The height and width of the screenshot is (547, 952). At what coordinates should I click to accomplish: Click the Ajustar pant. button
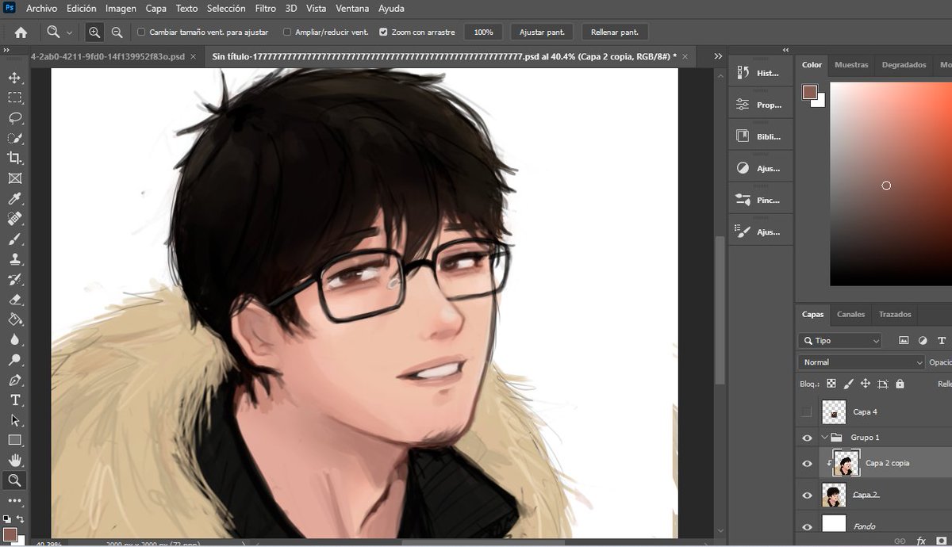coord(542,33)
